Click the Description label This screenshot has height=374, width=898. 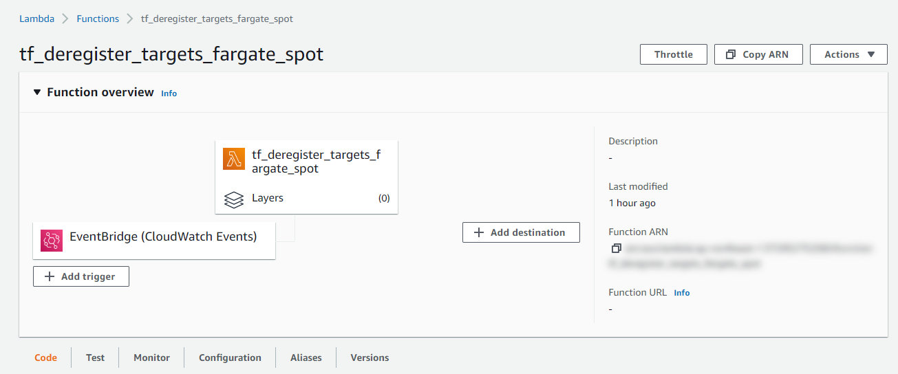click(633, 141)
